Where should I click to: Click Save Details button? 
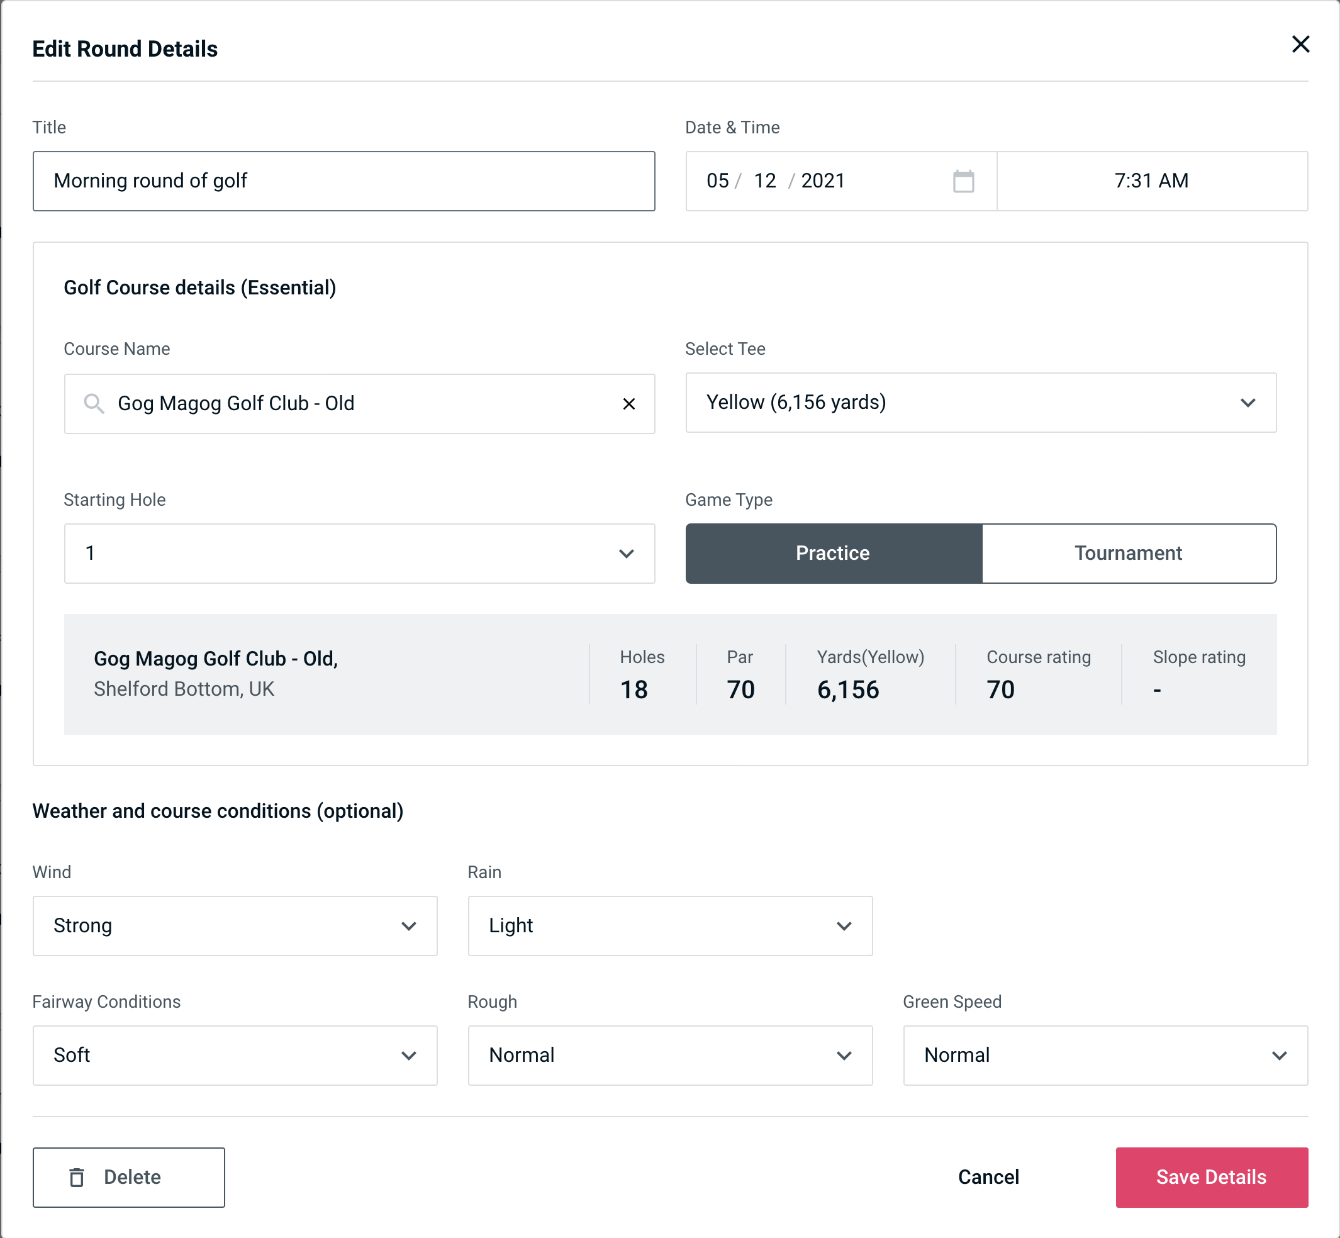point(1210,1176)
